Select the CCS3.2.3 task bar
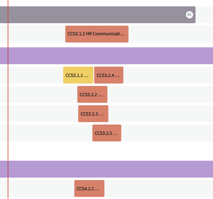 coord(93,114)
